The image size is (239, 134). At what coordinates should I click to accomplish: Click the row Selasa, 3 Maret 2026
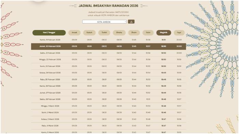click(109, 119)
